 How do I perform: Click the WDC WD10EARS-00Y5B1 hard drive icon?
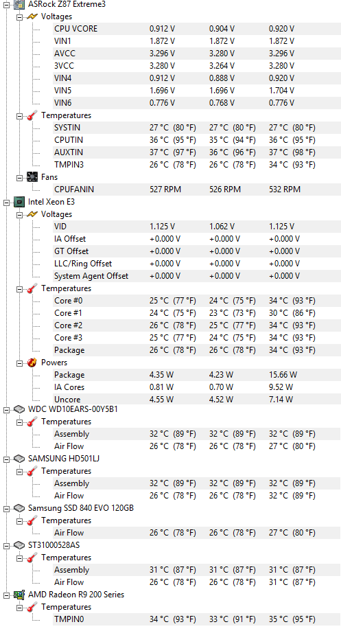coord(19,409)
